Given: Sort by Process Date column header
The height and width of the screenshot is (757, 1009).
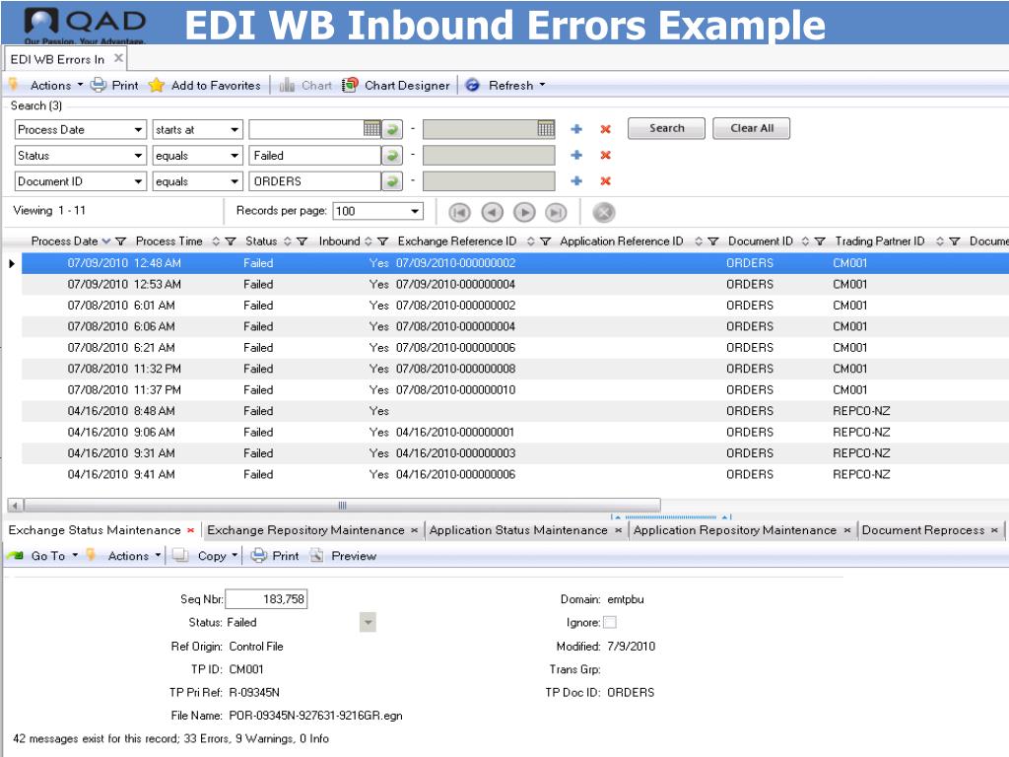Looking at the screenshot, I should pos(64,241).
